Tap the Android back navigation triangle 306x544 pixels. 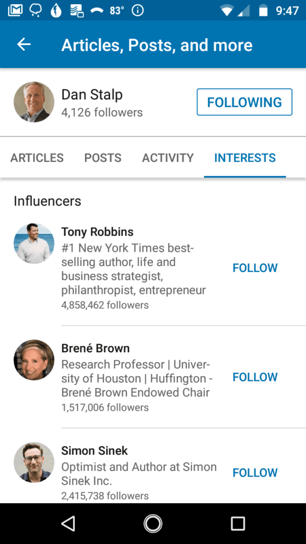tap(68, 523)
